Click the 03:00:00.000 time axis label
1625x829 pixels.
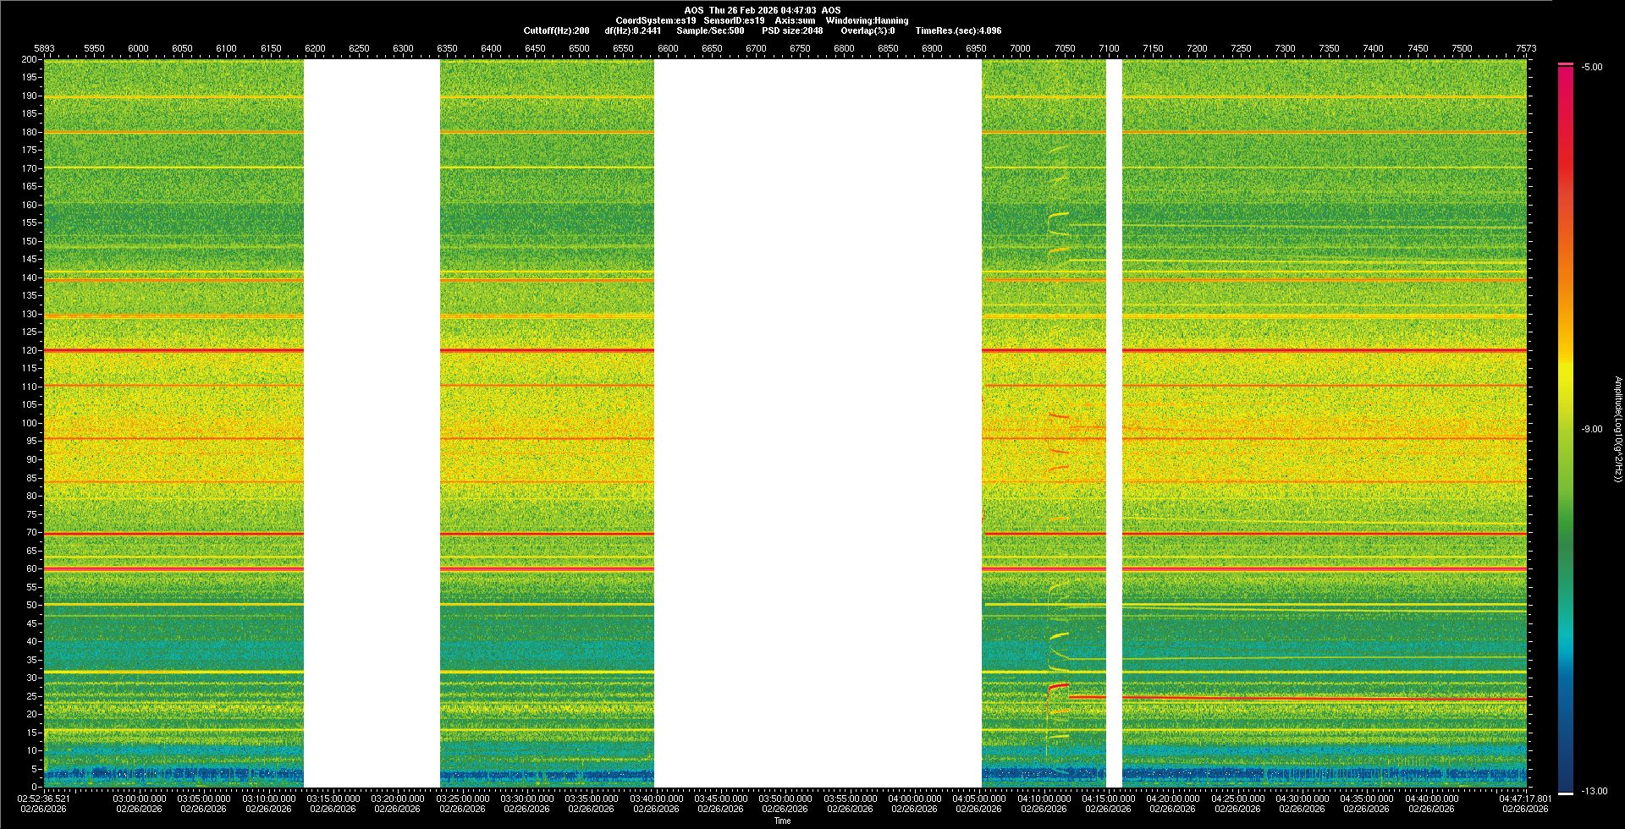[x=140, y=799]
